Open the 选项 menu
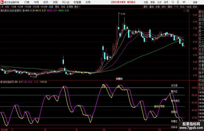The image size is (204, 131). click(166, 2)
